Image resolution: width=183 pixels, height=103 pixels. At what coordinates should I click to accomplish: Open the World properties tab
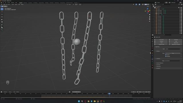point(152,48)
